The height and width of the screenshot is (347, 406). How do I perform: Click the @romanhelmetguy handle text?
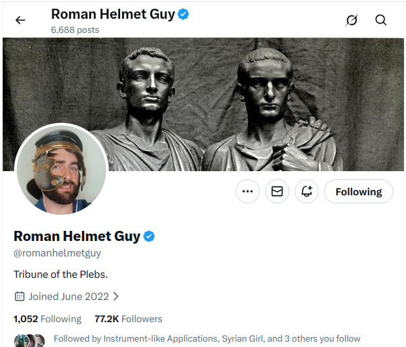(57, 254)
